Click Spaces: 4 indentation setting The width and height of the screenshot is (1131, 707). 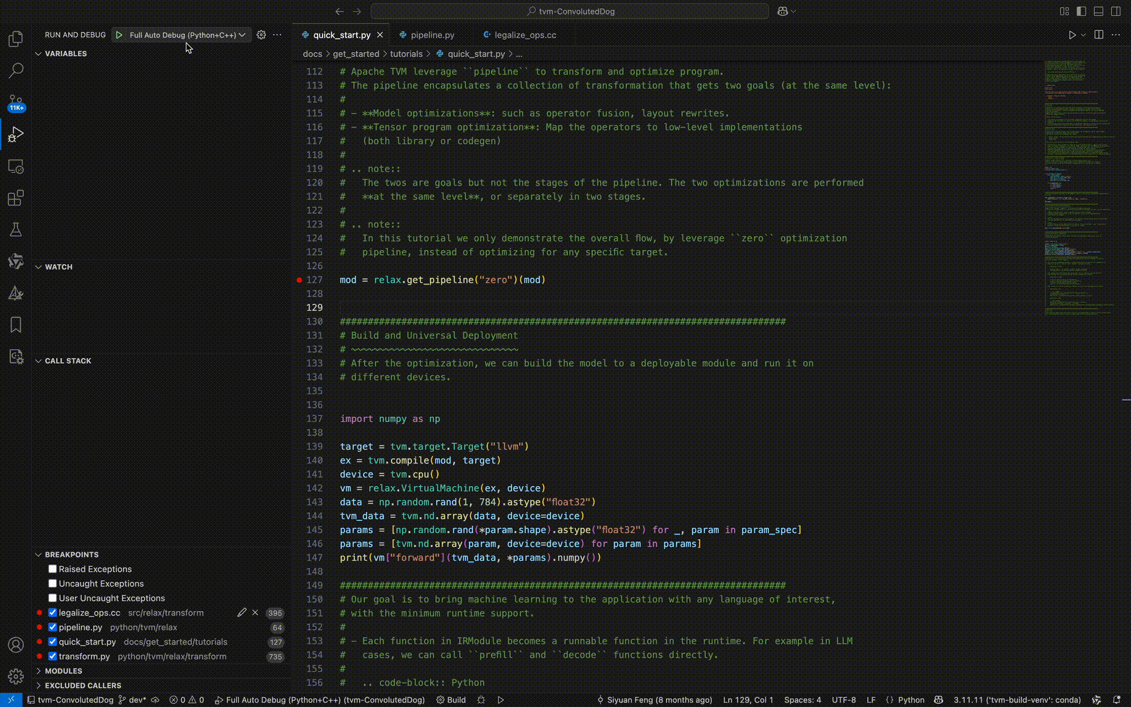click(802, 700)
